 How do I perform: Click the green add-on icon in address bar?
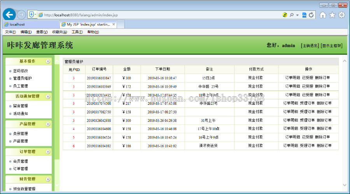coord(285,15)
